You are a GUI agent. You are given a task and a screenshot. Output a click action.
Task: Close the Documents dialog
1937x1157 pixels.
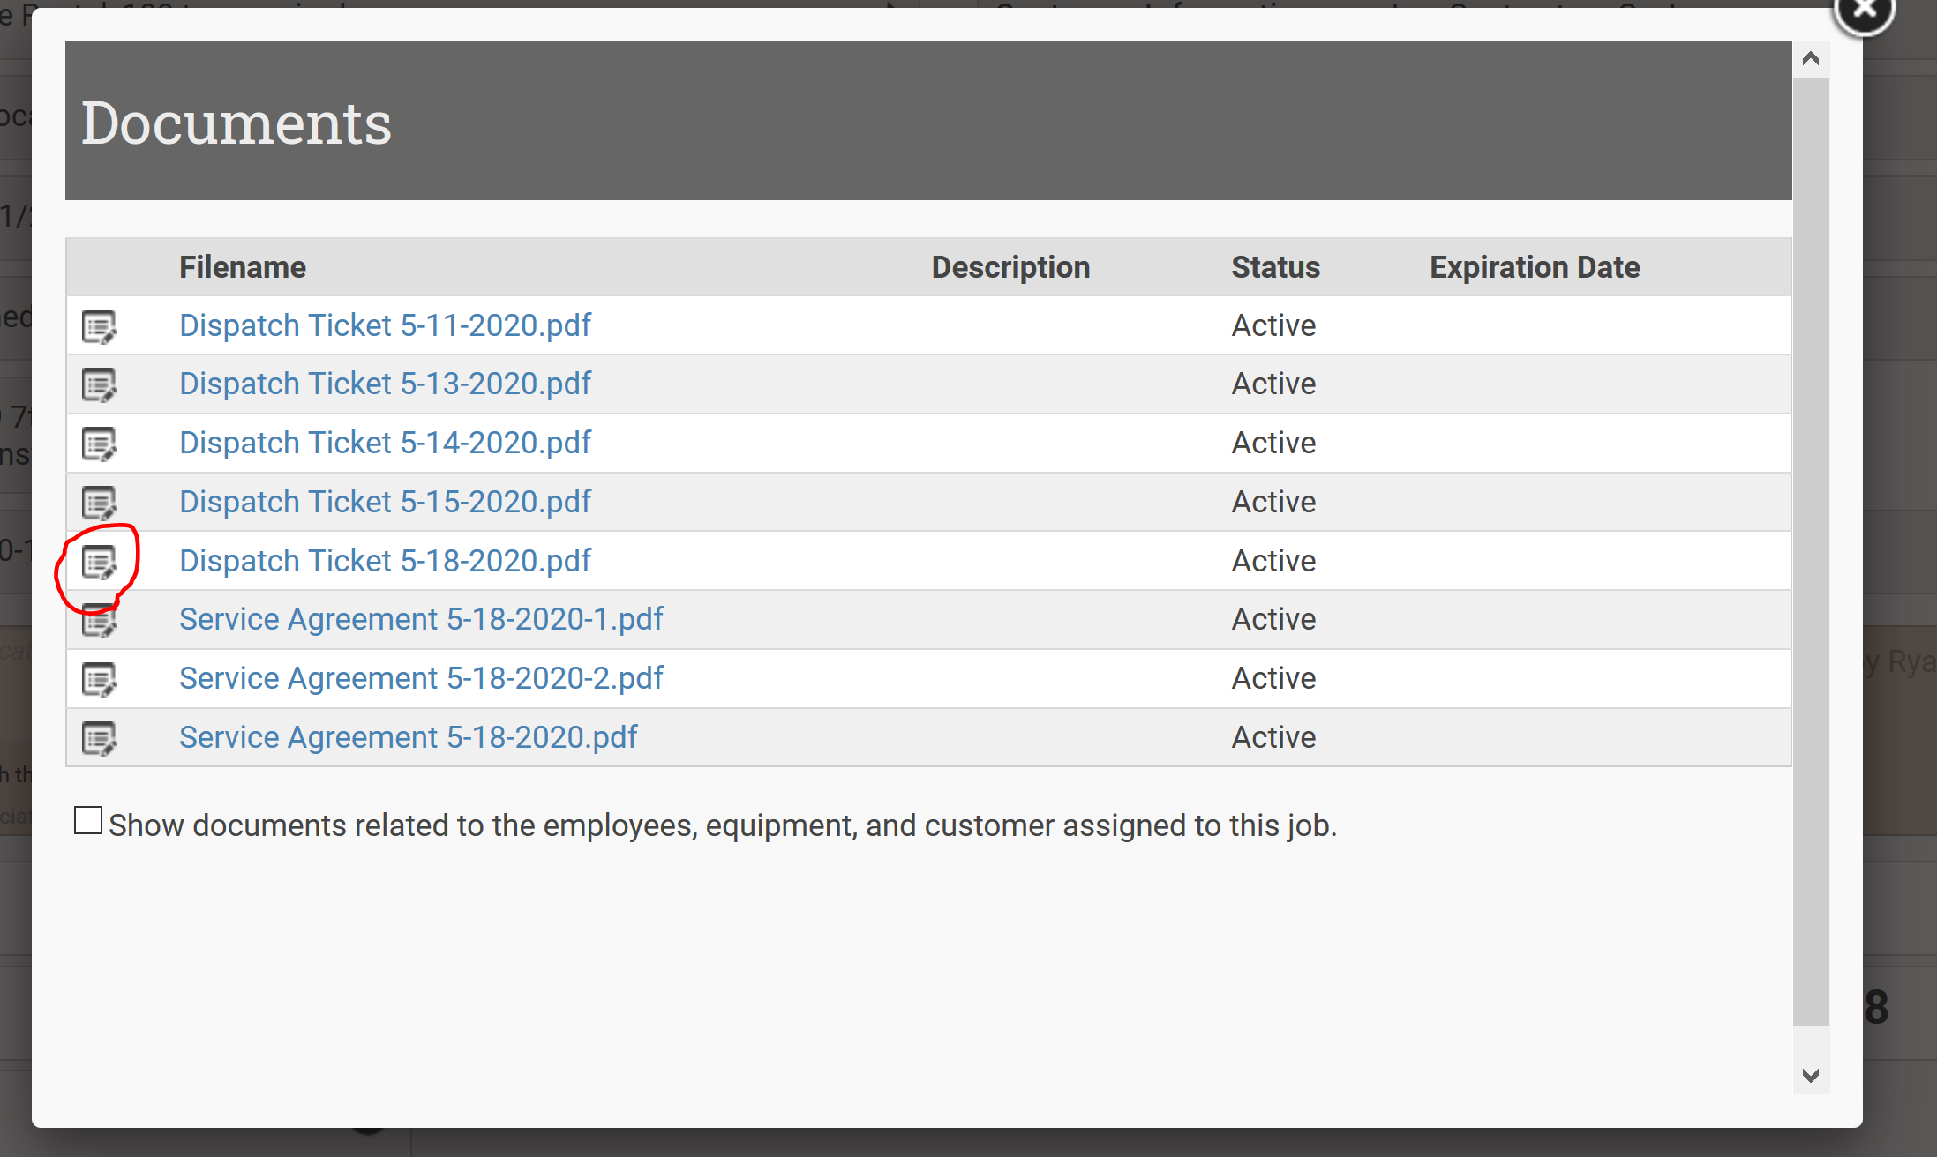pyautogui.click(x=1865, y=11)
